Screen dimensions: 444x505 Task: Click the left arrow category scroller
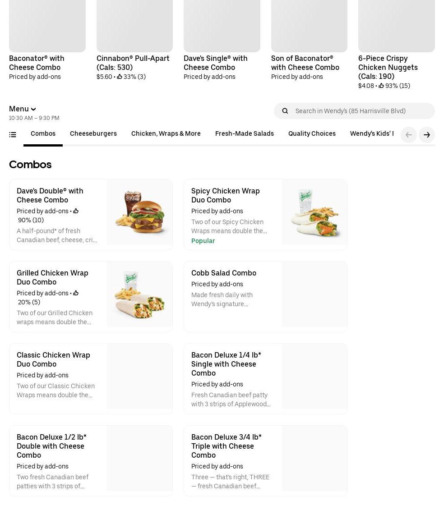[x=409, y=135]
